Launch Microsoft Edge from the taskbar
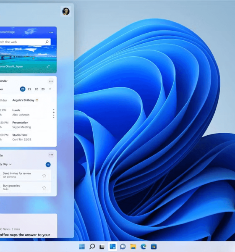Screen dimensions: 235x252 click(x=143, y=247)
